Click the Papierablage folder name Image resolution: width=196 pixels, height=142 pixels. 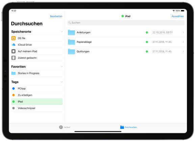[x=84, y=42]
